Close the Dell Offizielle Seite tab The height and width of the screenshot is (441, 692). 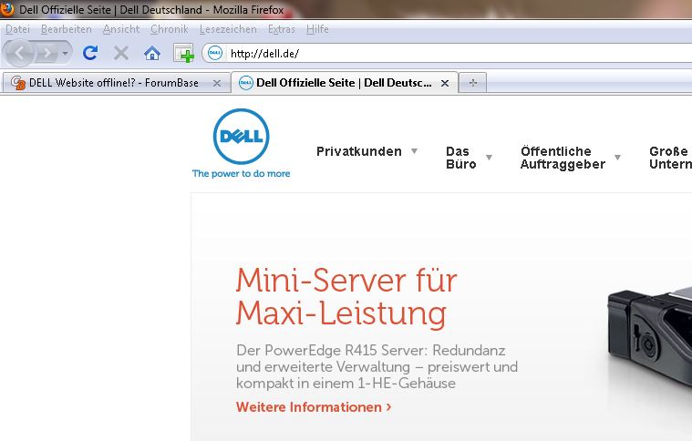[x=445, y=83]
